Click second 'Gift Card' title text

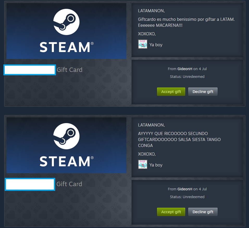click(69, 184)
